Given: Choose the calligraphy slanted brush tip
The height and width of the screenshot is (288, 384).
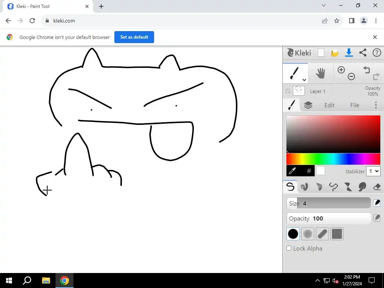Looking at the screenshot, I should click(322, 234).
